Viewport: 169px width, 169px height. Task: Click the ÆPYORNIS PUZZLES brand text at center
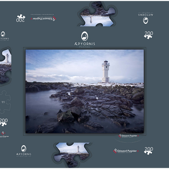coord(84,45)
